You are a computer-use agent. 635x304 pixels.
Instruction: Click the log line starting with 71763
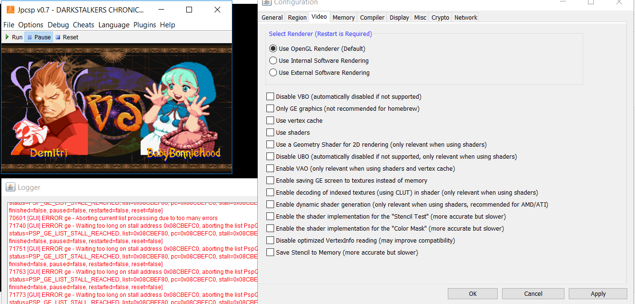[x=133, y=271]
